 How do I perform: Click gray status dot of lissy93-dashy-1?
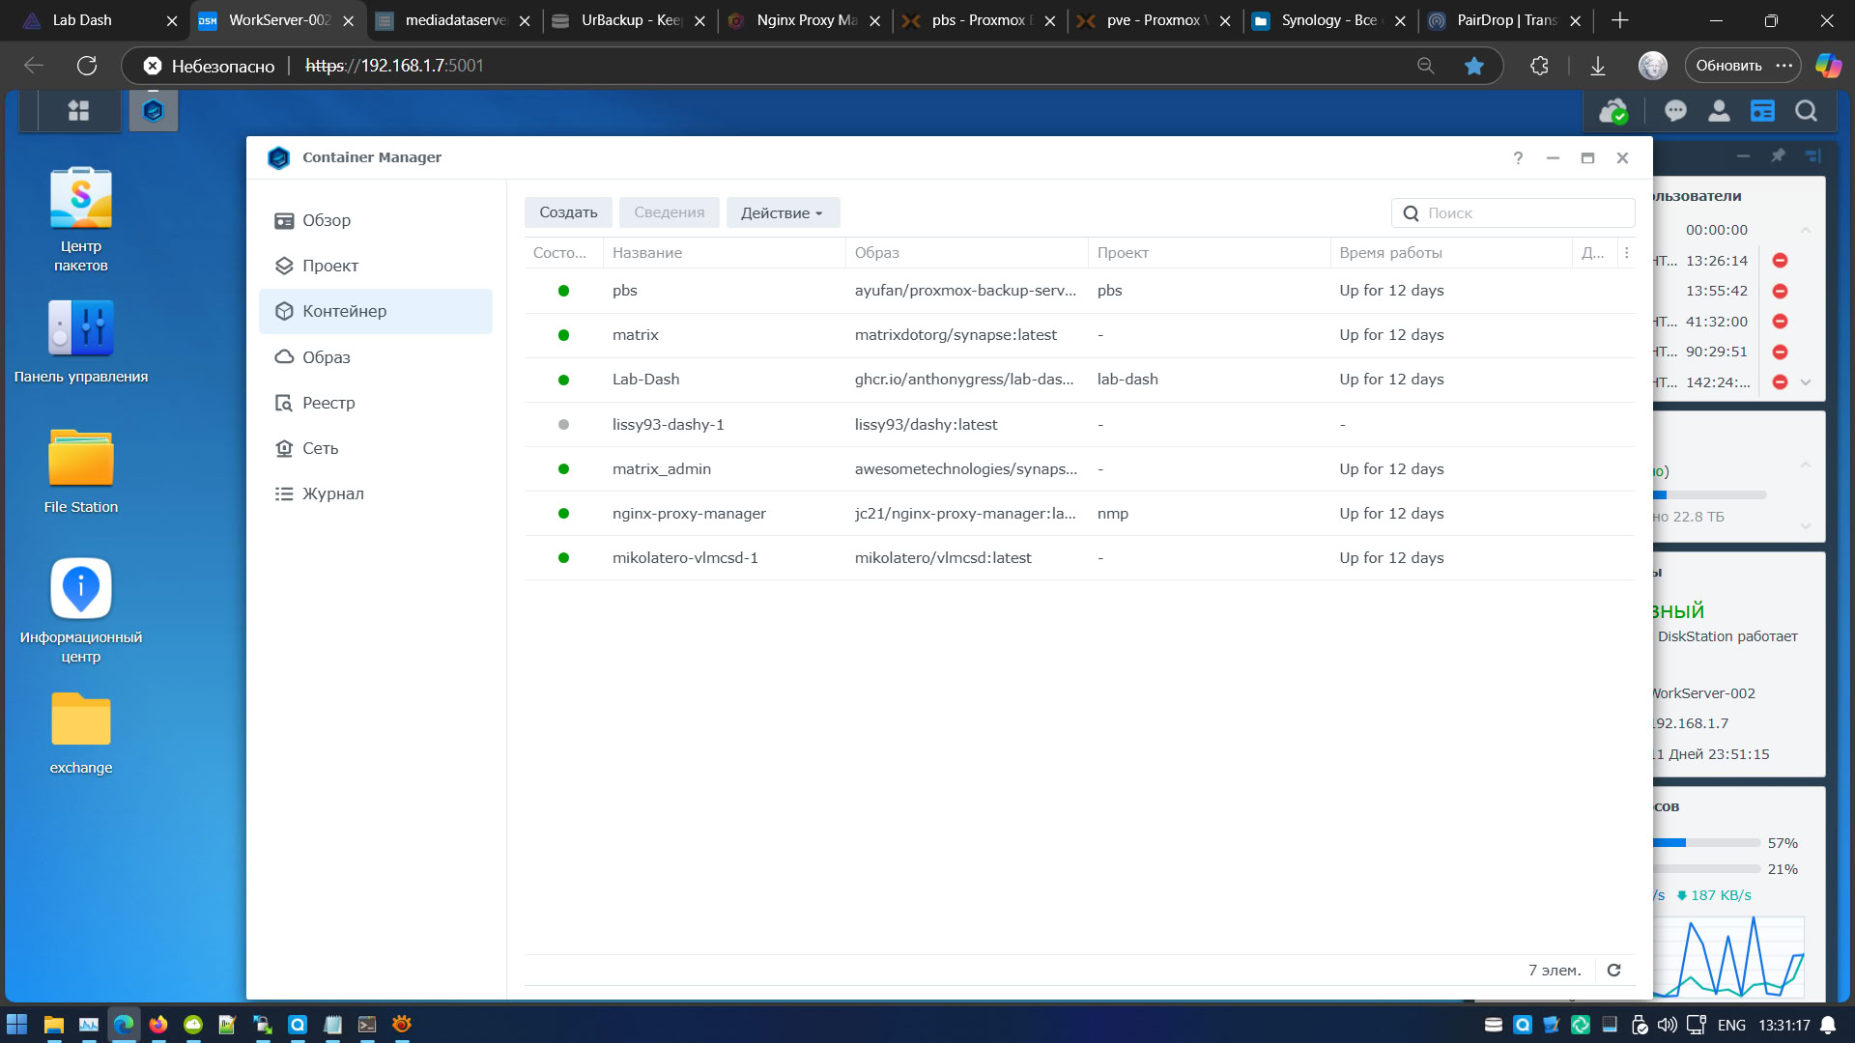[x=563, y=425]
